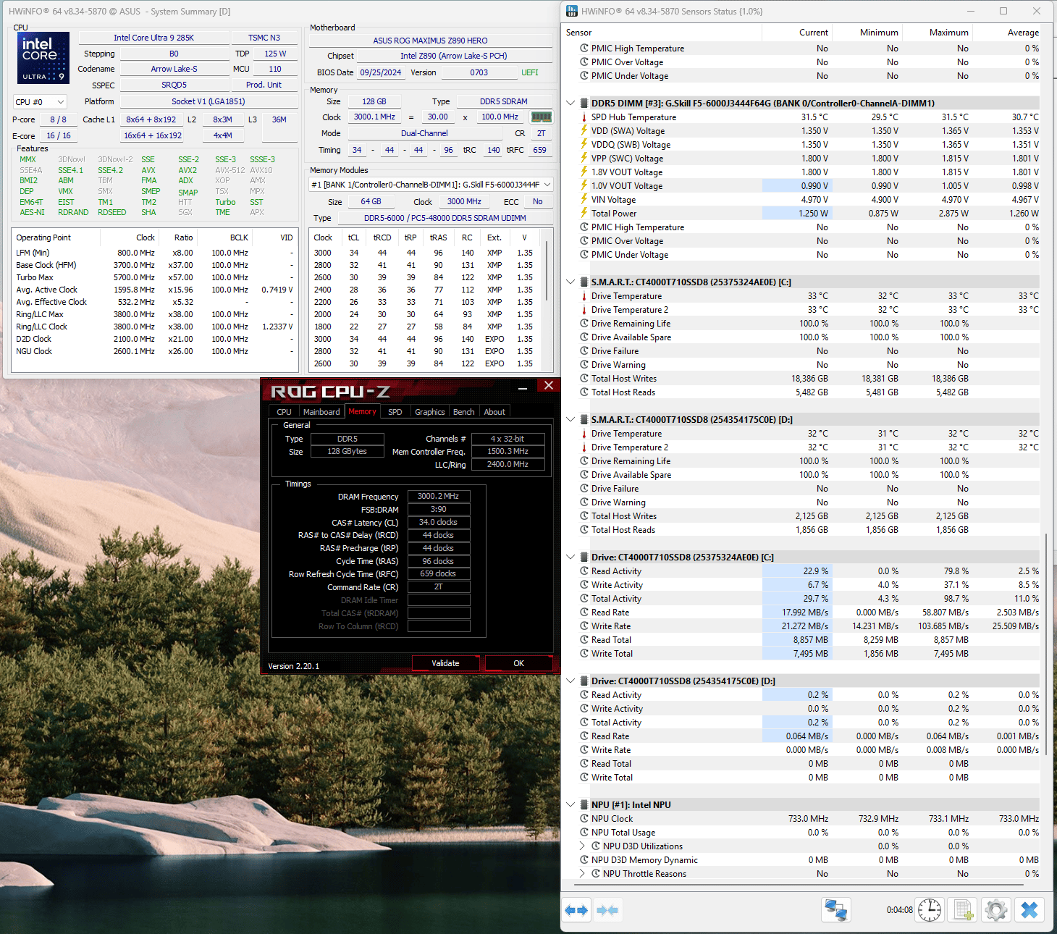The image size is (1057, 934).
Task: Switch to the Graphics tab in CPU-Z
Action: pos(430,412)
